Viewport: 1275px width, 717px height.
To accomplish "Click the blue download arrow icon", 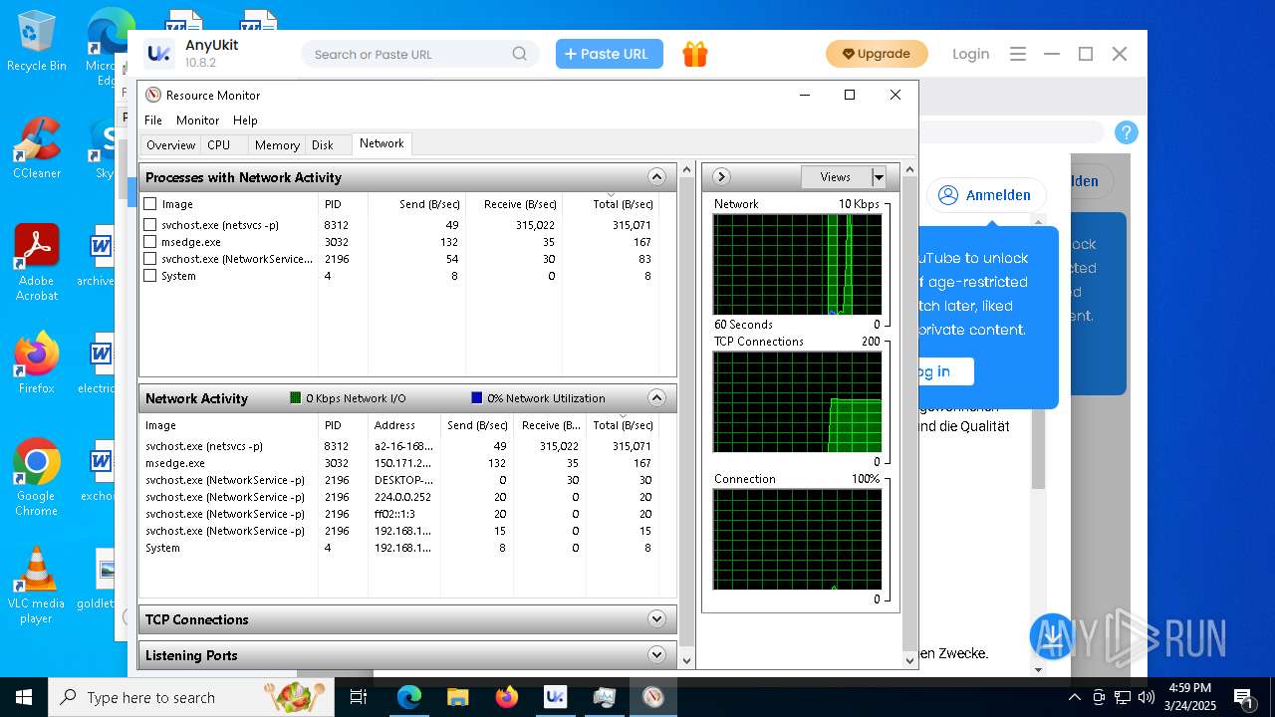I will [1053, 637].
